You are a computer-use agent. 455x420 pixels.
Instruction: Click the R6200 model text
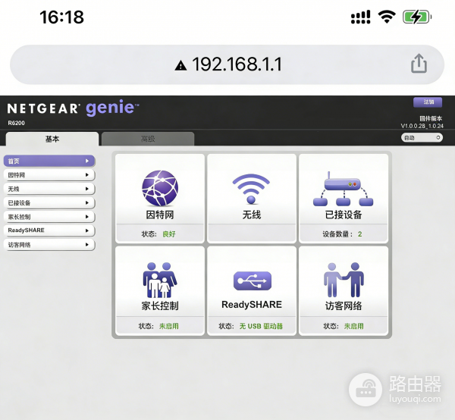pos(16,123)
